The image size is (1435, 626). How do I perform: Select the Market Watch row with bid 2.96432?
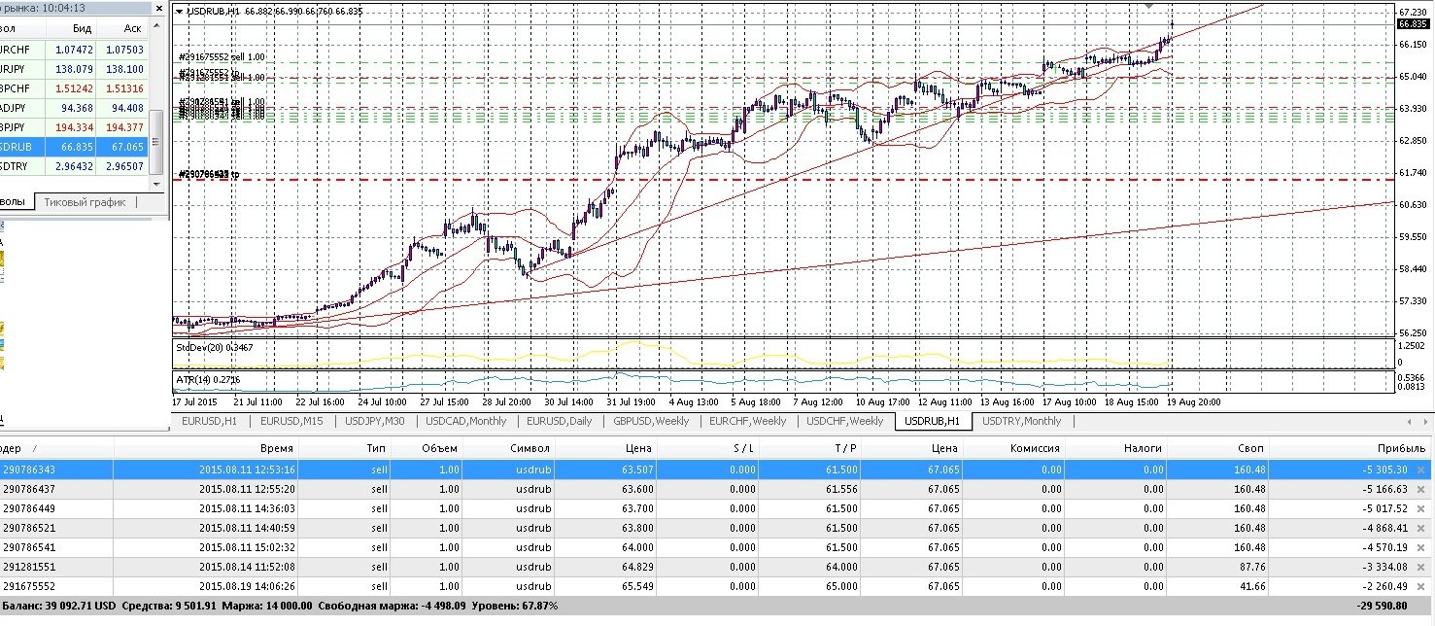pos(75,166)
